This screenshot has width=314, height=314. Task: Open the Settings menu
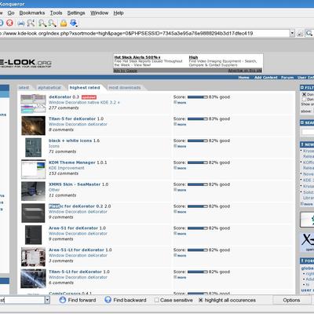tap(76, 13)
